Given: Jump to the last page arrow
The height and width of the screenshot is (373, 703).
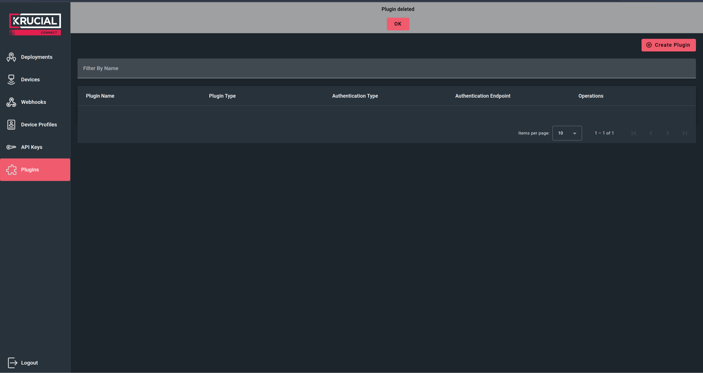Looking at the screenshot, I should pos(685,133).
